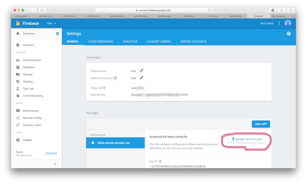Open the three-dot overflow menu
The width and height of the screenshot is (307, 184).
point(279,23)
